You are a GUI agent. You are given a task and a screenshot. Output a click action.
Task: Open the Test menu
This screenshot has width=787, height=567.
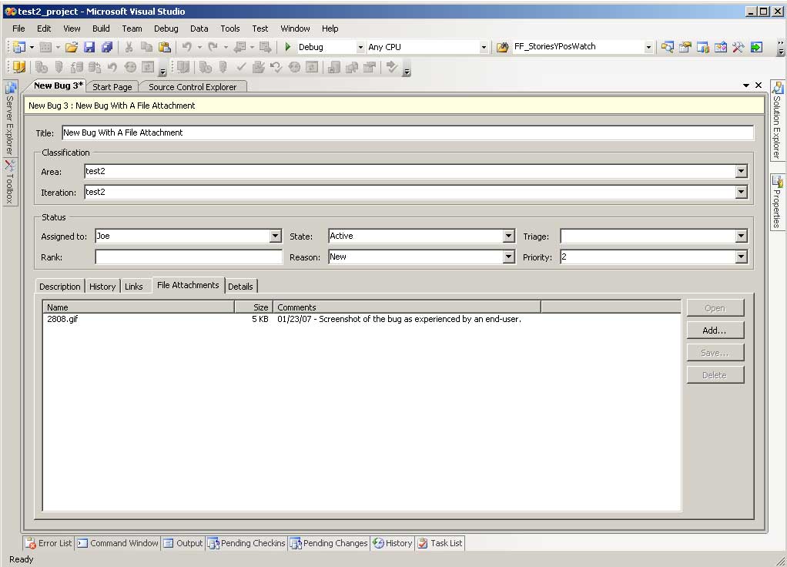(x=260, y=29)
